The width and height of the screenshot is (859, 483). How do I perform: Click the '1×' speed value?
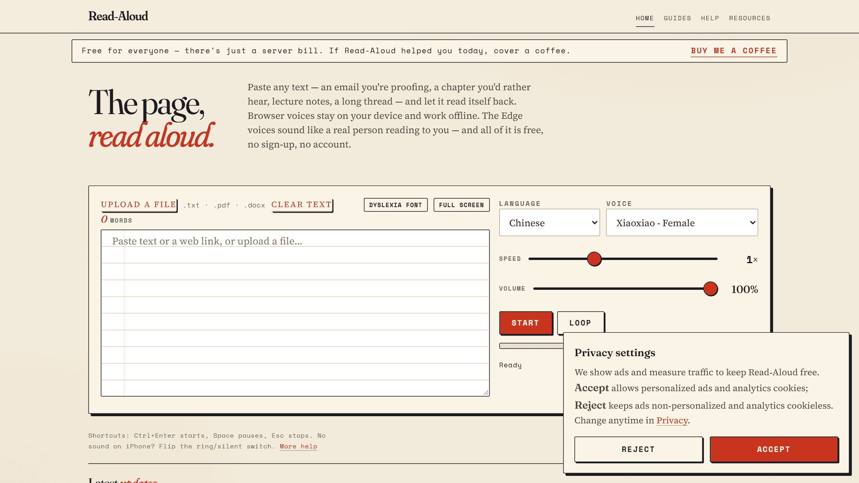pos(752,260)
